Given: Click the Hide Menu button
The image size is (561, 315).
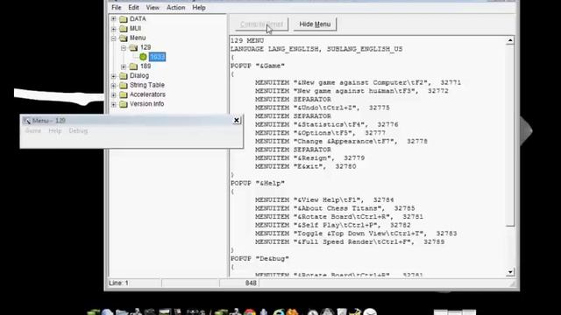Looking at the screenshot, I should 315,24.
